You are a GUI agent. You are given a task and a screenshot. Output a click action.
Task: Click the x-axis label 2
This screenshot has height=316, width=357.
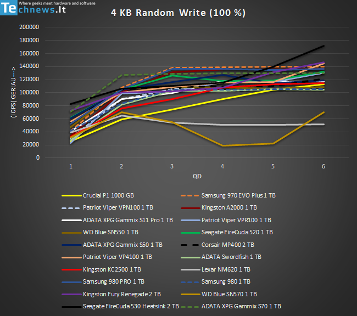(x=121, y=166)
